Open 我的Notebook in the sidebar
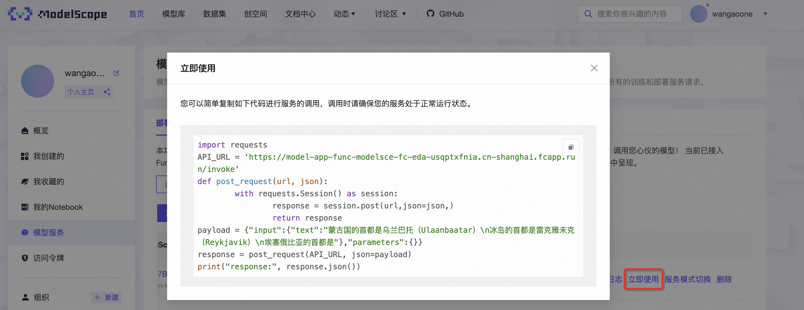The height and width of the screenshot is (310, 804). [58, 207]
